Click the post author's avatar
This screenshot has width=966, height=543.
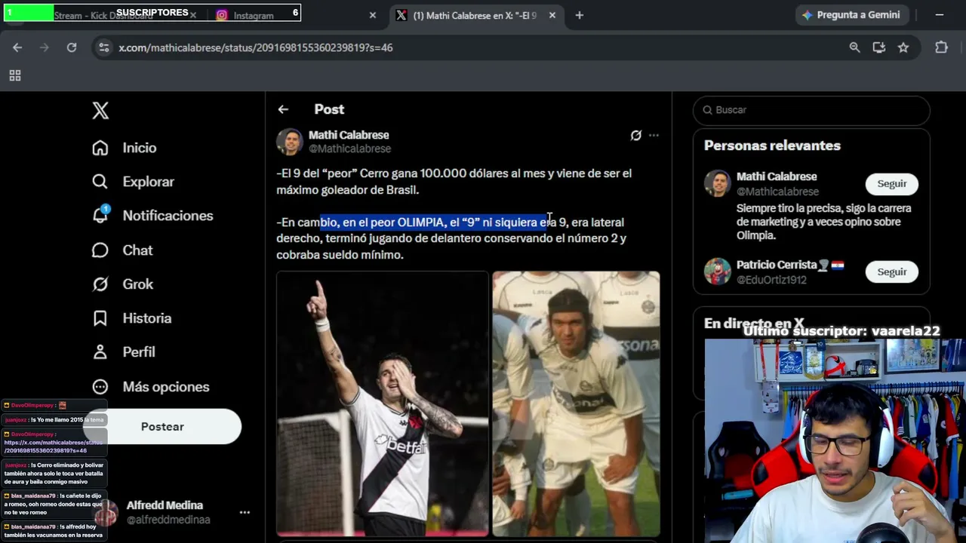tap(290, 142)
